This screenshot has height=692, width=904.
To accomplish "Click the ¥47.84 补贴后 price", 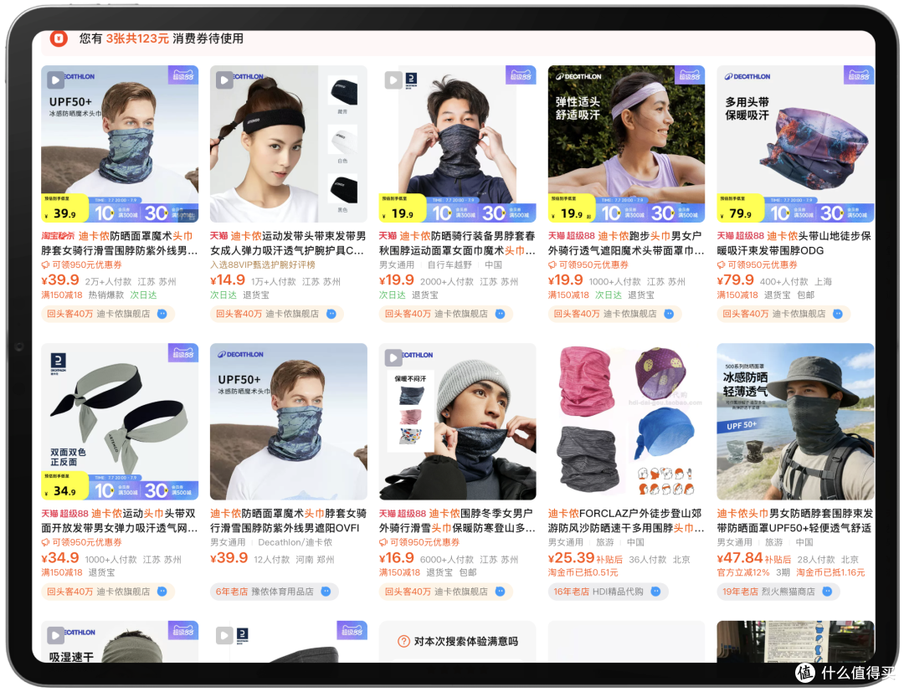I will pos(754,558).
